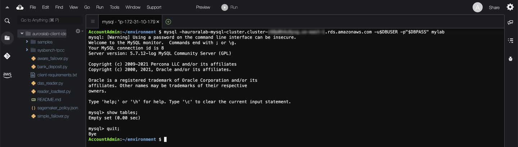Click the Cloud9 cloud logo icon
The height and width of the screenshot is (147, 518).
click(x=20, y=7)
